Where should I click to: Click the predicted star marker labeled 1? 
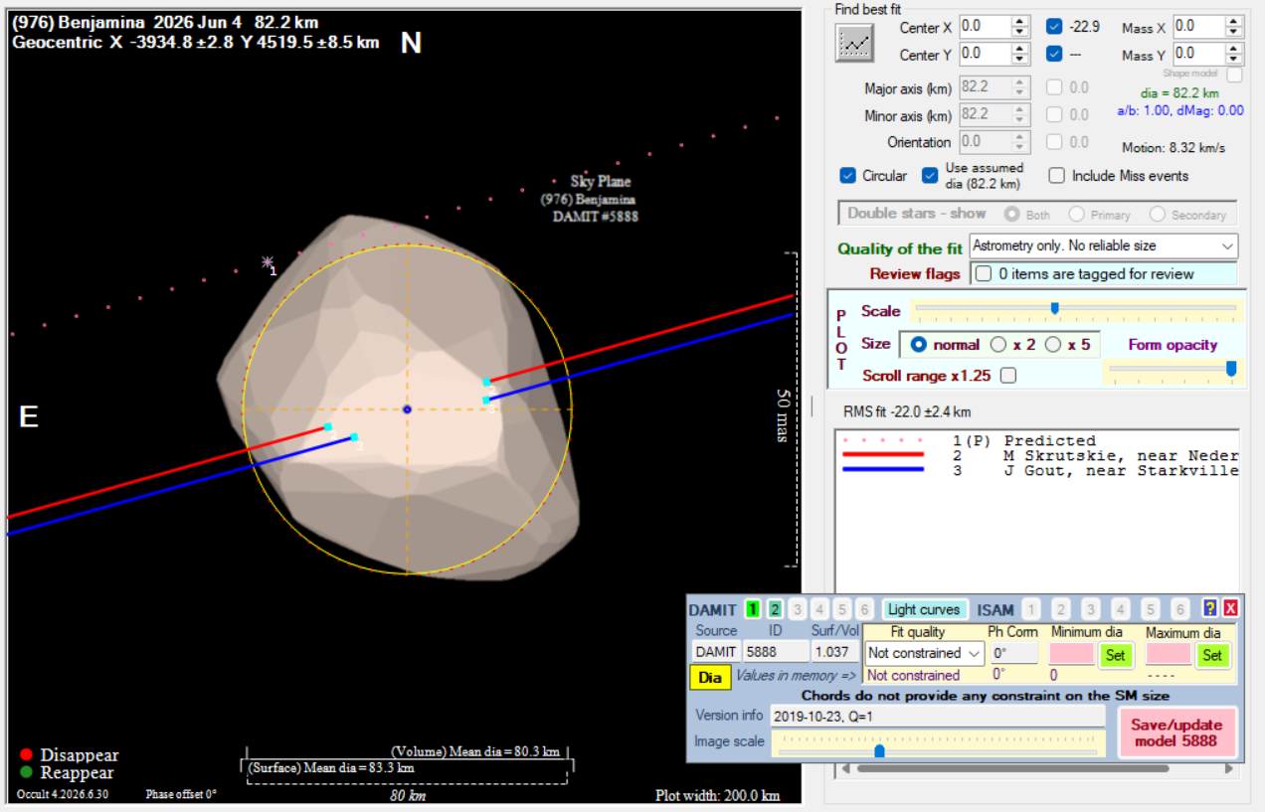[268, 262]
